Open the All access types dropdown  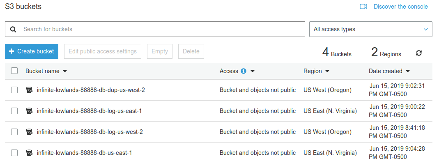click(x=370, y=29)
